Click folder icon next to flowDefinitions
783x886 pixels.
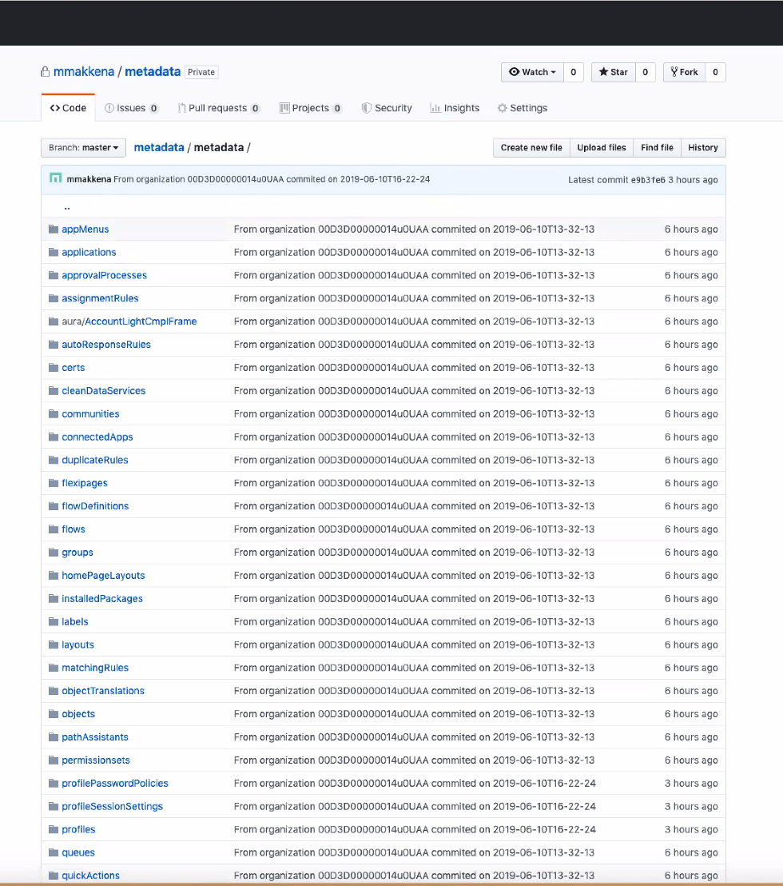[x=54, y=505]
